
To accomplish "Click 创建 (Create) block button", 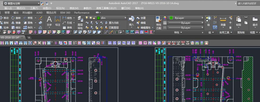I will tap(141, 18).
